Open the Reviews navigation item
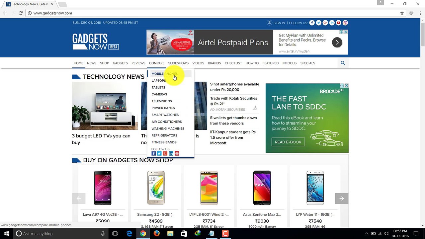Image resolution: width=425 pixels, height=239 pixels. pos(138,63)
